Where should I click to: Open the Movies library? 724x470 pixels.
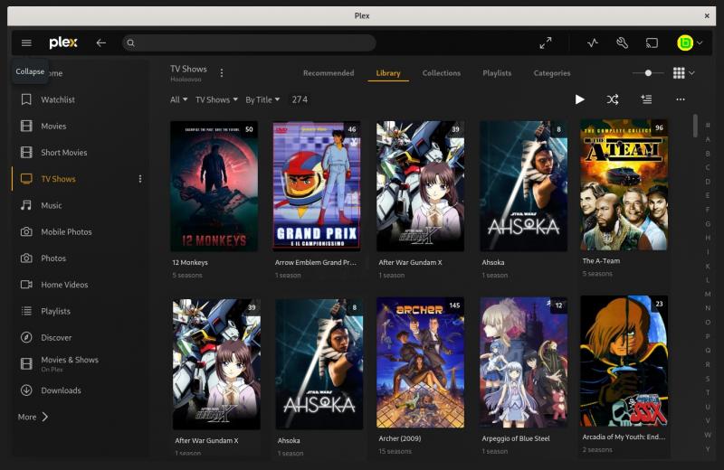point(53,126)
